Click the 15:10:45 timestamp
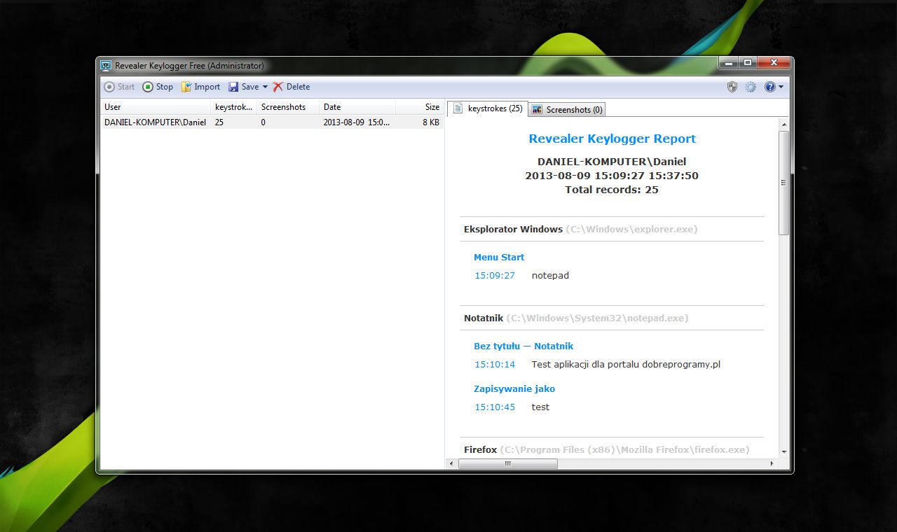The height and width of the screenshot is (532, 897). [x=495, y=407]
